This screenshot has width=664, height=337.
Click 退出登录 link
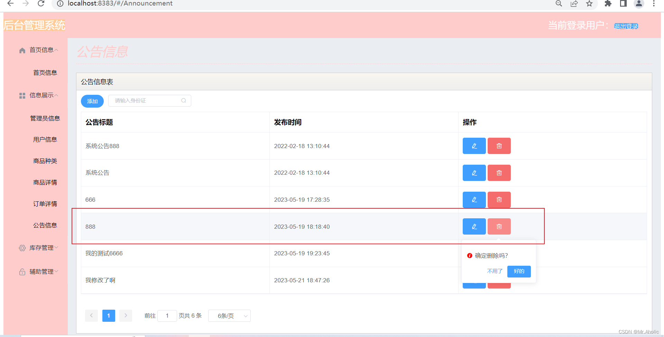[626, 26]
